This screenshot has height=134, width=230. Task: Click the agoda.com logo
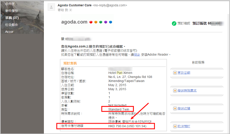point(87,22)
